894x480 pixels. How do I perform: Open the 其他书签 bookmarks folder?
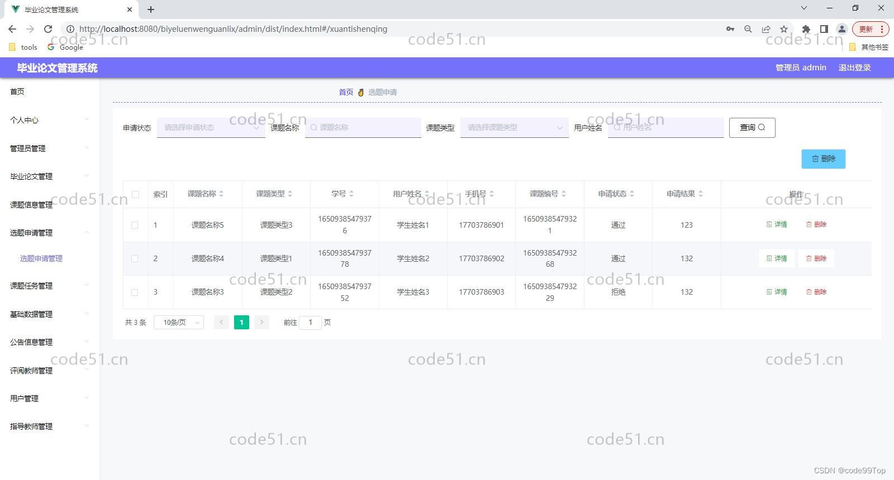[869, 47]
